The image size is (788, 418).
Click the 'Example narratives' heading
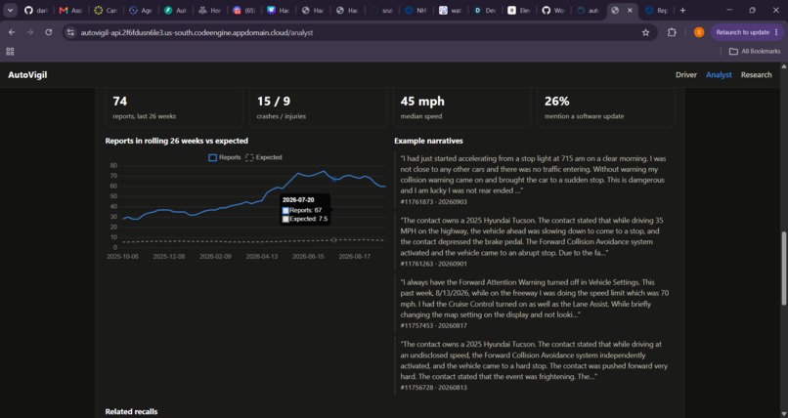click(428, 141)
